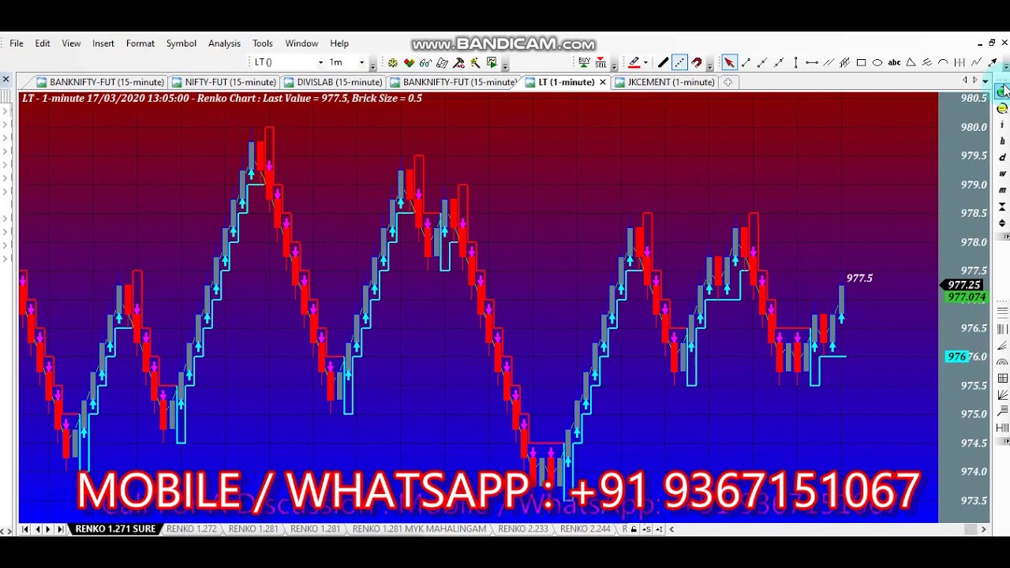The height and width of the screenshot is (568, 1010).
Task: Expand toolbar options after magnet icon
Action: click(x=710, y=65)
